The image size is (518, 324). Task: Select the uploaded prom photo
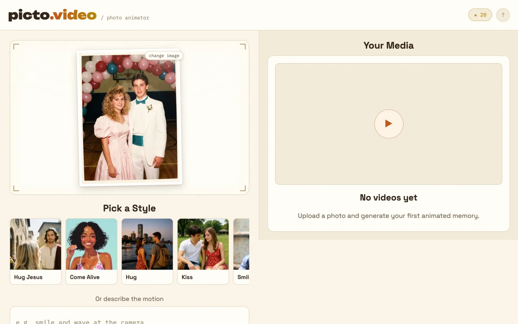(x=130, y=118)
